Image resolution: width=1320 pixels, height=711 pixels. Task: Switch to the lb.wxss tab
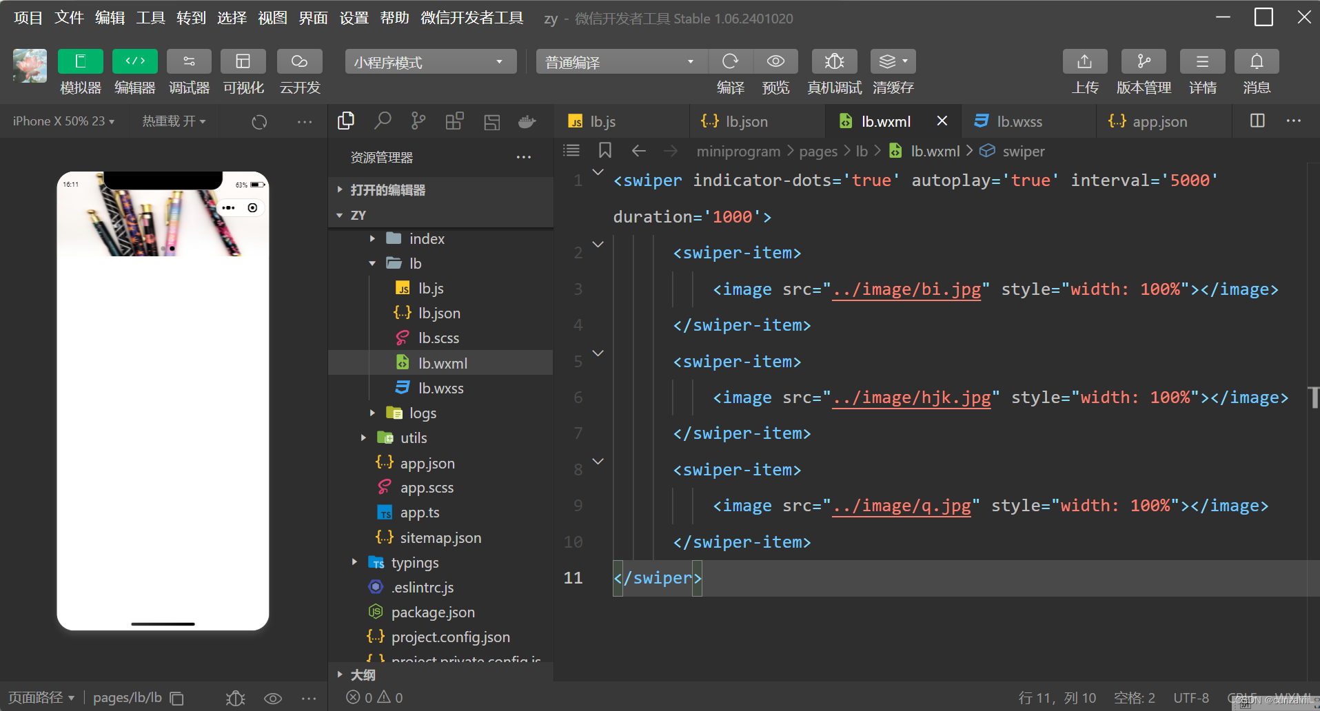point(1028,121)
